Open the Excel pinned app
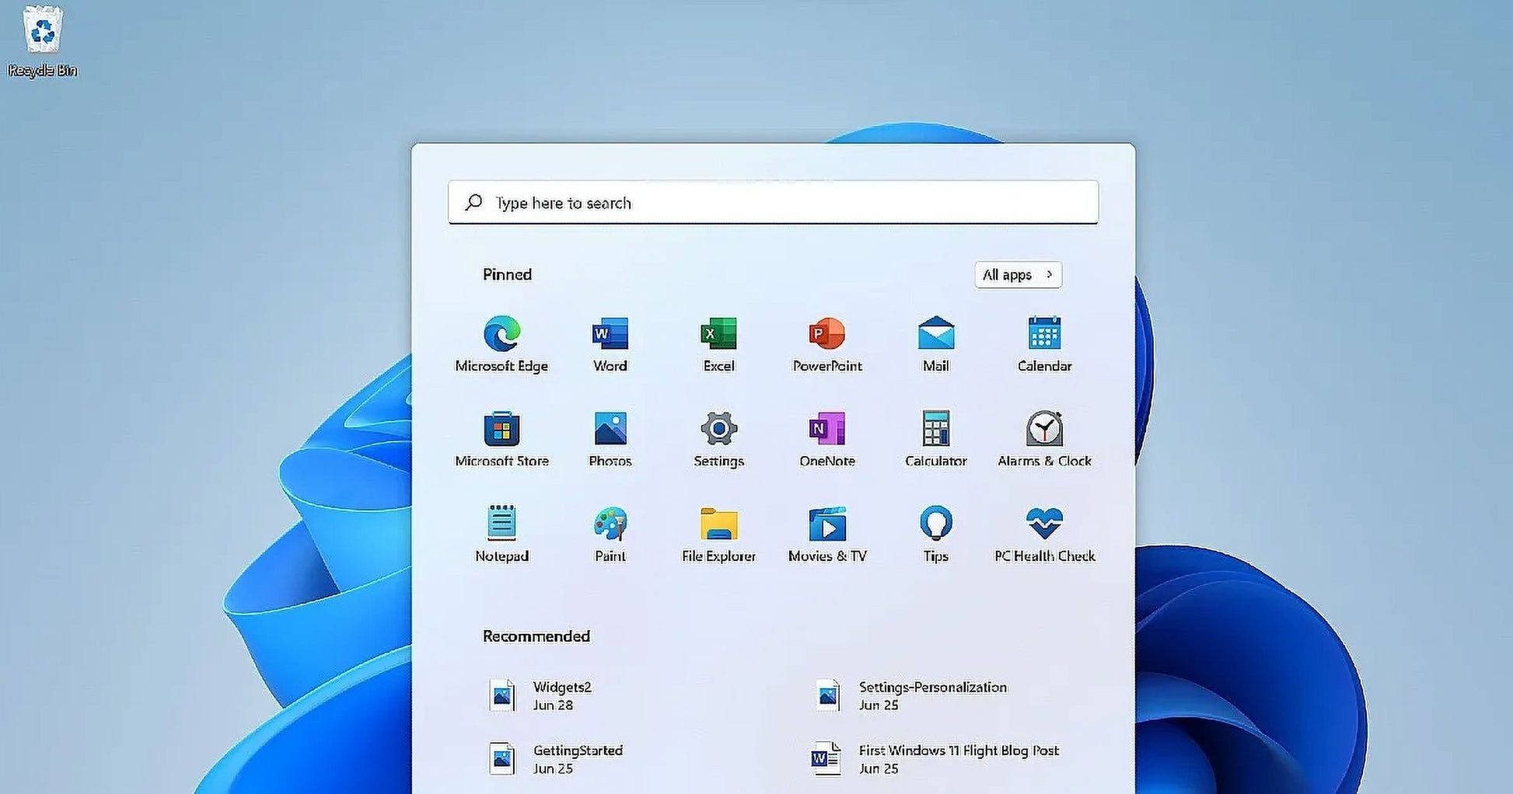Screen dimensions: 1513x794 718,344
